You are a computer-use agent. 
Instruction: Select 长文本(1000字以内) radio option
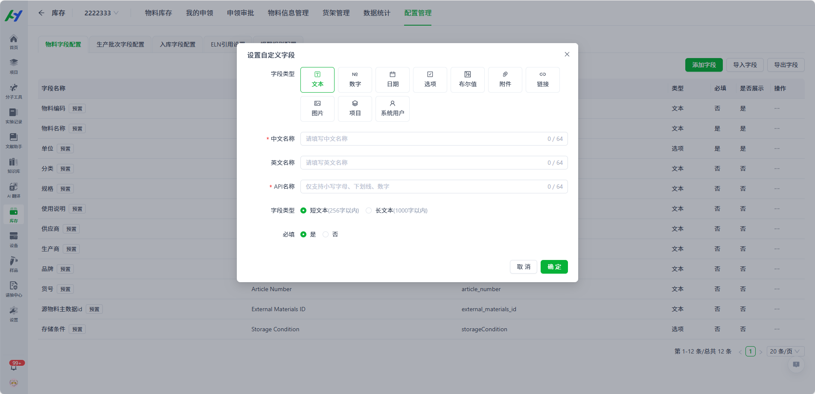368,210
